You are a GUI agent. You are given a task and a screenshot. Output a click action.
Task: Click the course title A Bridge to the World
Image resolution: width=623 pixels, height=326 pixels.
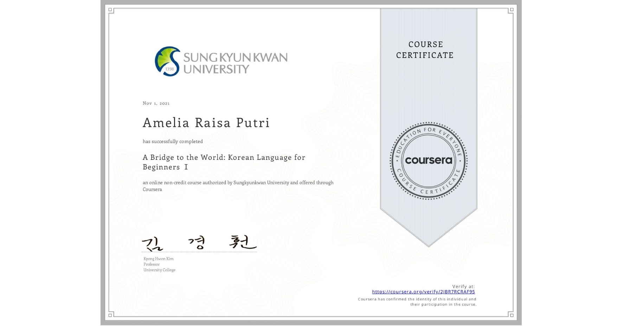223,157
